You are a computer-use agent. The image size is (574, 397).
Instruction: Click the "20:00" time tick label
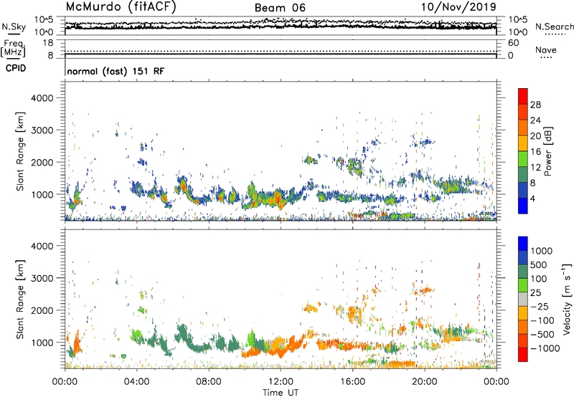point(424,382)
